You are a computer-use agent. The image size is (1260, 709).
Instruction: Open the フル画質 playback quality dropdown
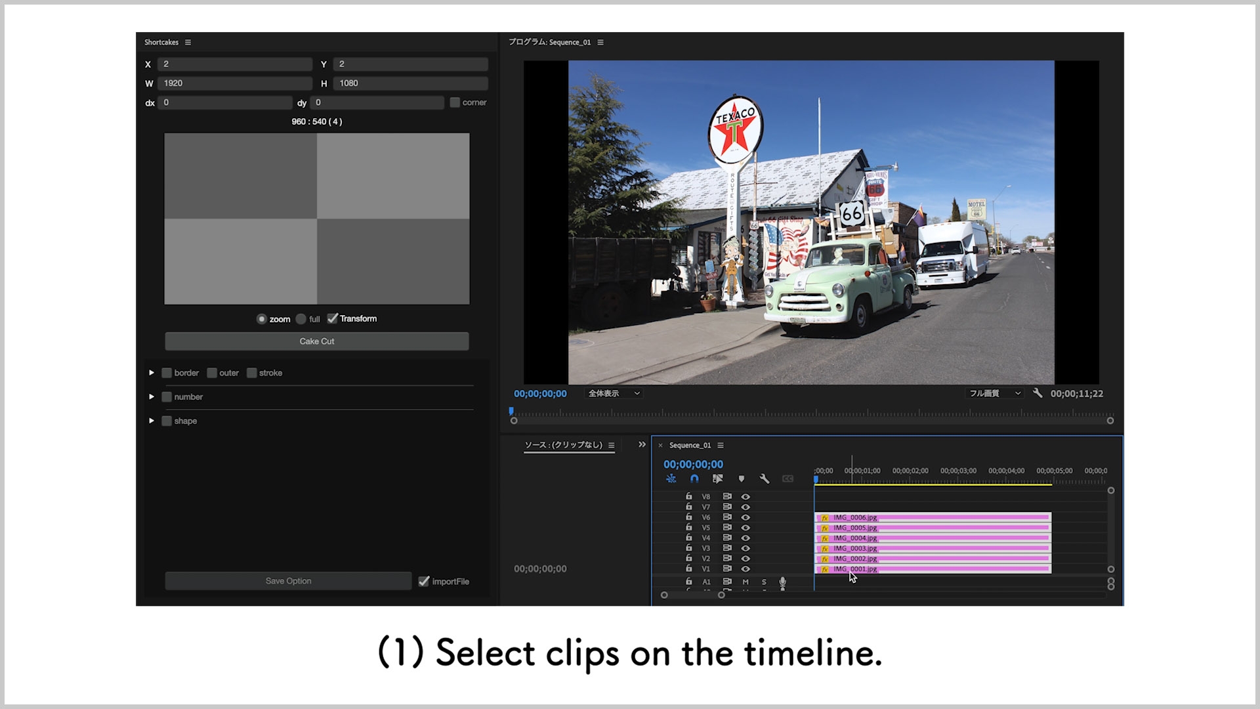tap(993, 393)
